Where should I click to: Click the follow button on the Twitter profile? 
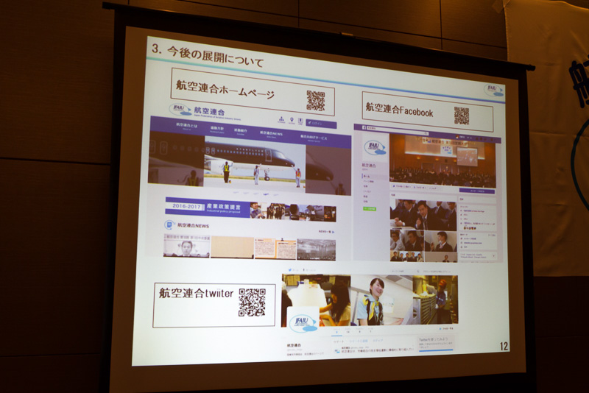446,328
